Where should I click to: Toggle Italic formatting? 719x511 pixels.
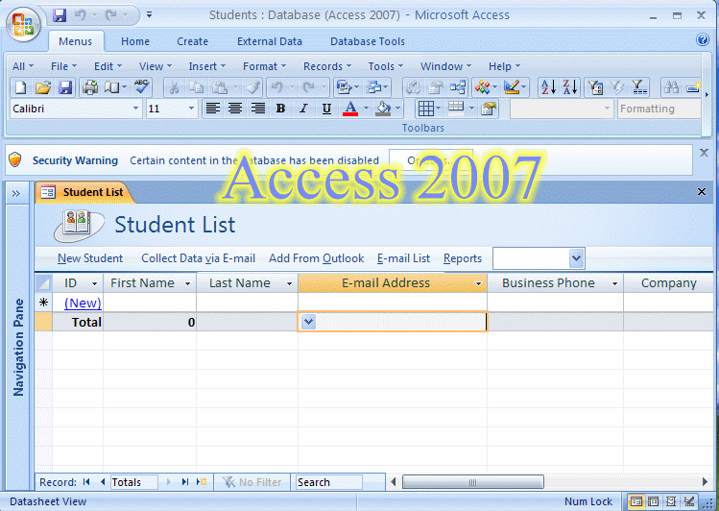(303, 109)
